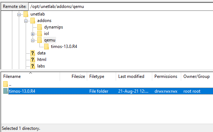Image resolution: width=213 pixels, height=132 pixels.
Task: Collapse the unetlab tree node
Action: pyautogui.click(x=19, y=14)
